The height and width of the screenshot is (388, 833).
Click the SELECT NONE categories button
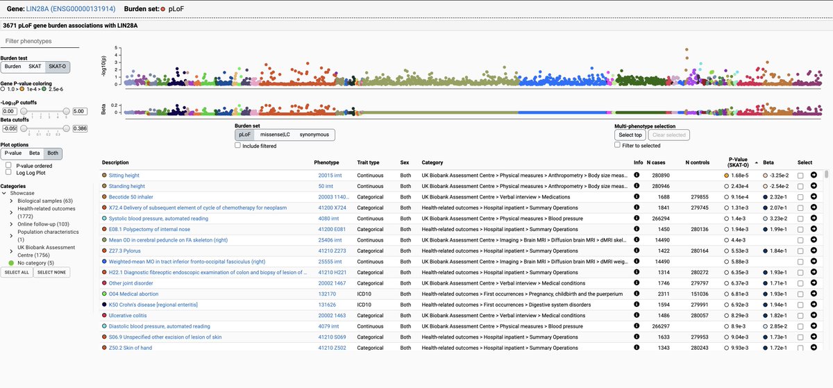pyautogui.click(x=52, y=272)
